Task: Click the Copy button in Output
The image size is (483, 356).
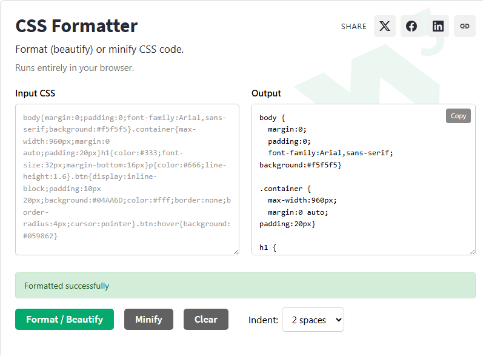Action: coord(458,116)
